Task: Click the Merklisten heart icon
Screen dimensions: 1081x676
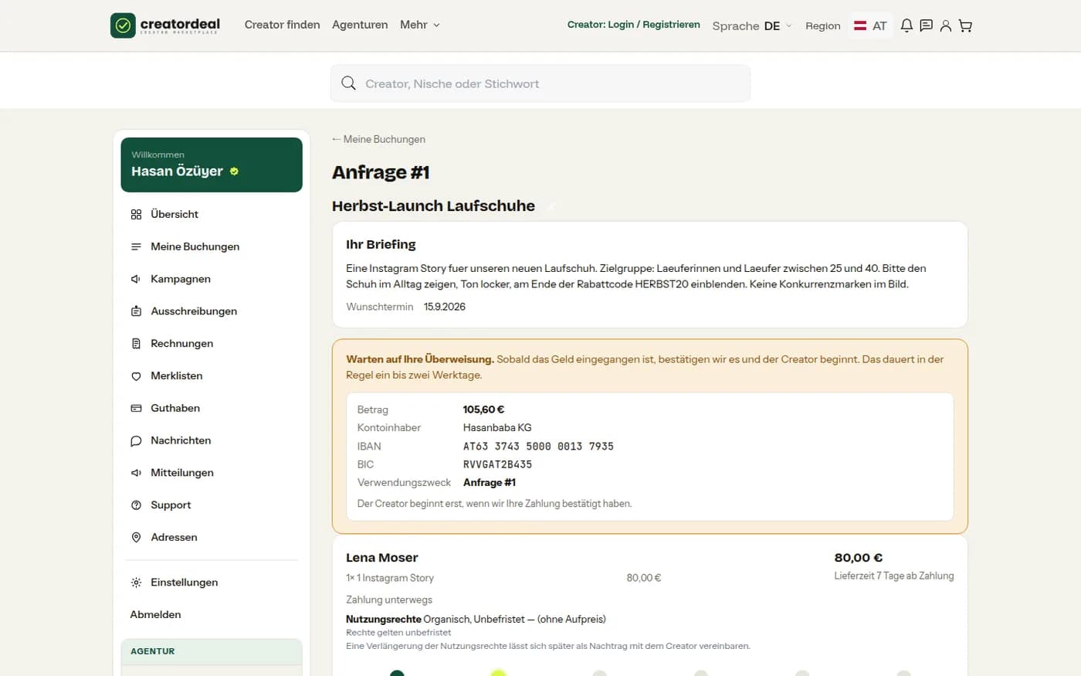Action: coord(136,375)
